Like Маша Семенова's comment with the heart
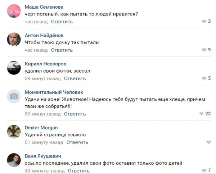The image size is (216, 174). tap(204, 22)
